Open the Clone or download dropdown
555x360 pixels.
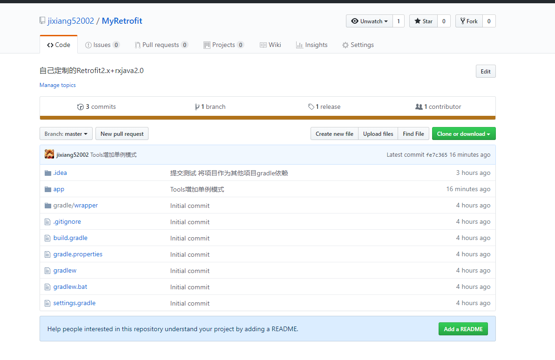[464, 133]
